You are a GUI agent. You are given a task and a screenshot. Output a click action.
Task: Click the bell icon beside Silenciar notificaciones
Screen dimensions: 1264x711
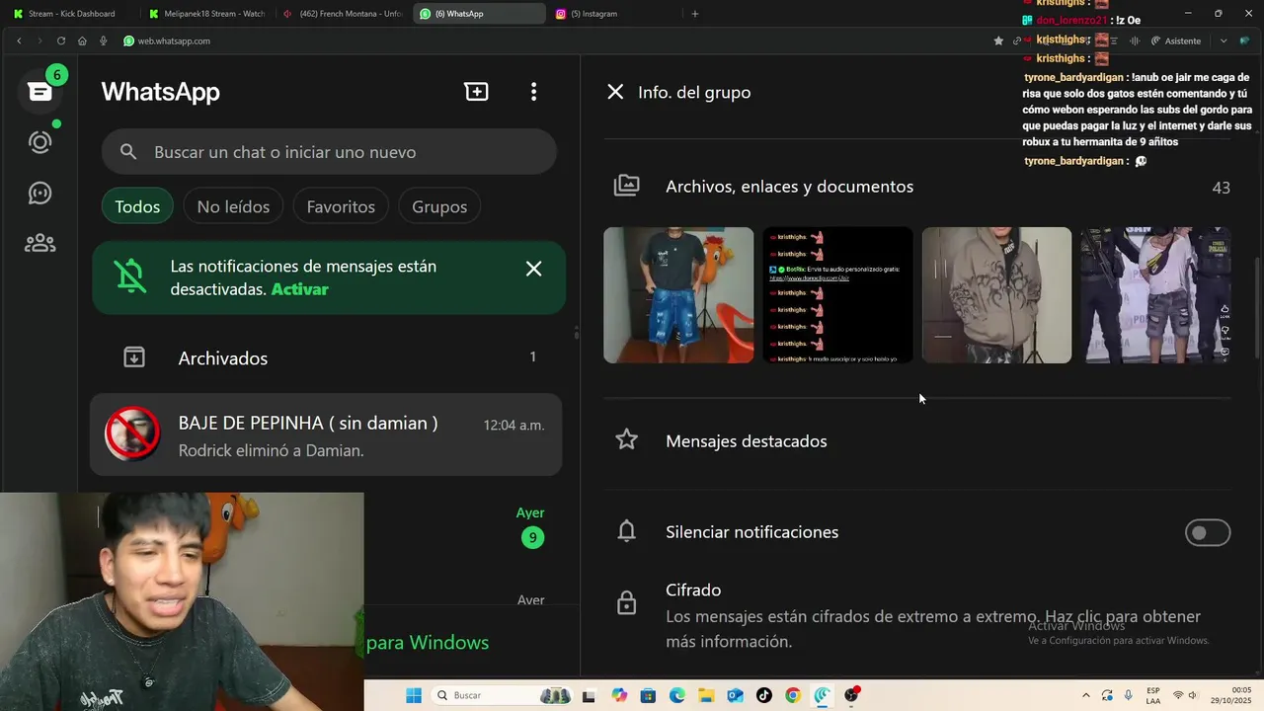point(627,531)
